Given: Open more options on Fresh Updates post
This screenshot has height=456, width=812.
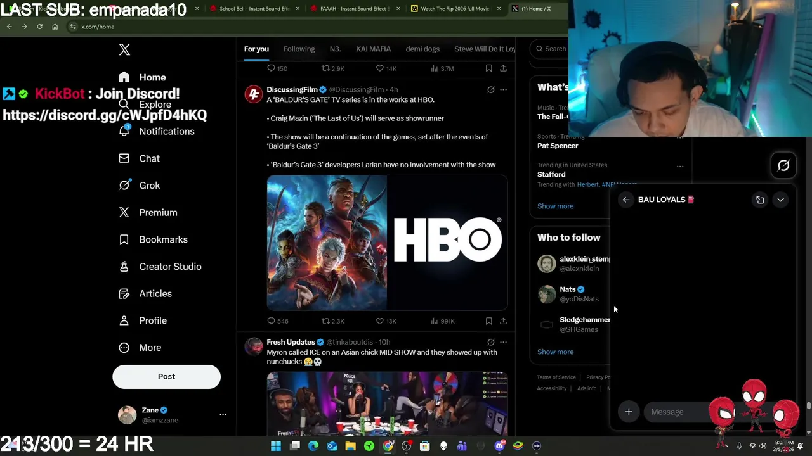Looking at the screenshot, I should coord(503,342).
